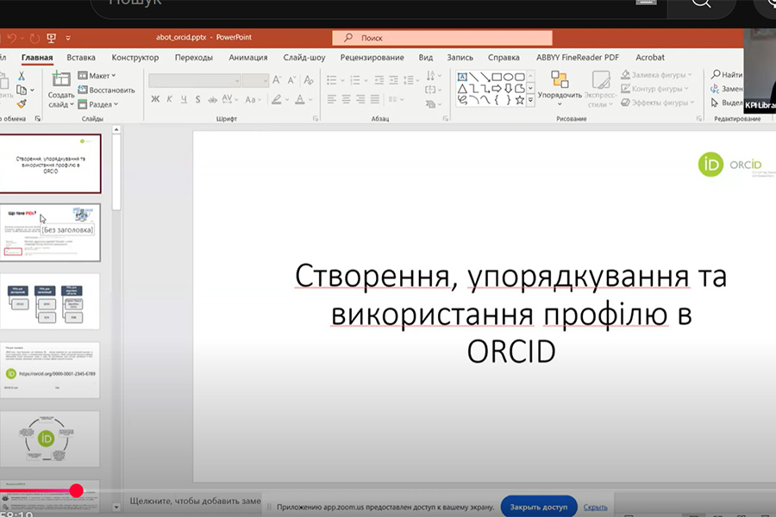Viewport: 776px width, 517px height.
Task: Click Закрыть доступ stop sharing button
Action: [538, 507]
